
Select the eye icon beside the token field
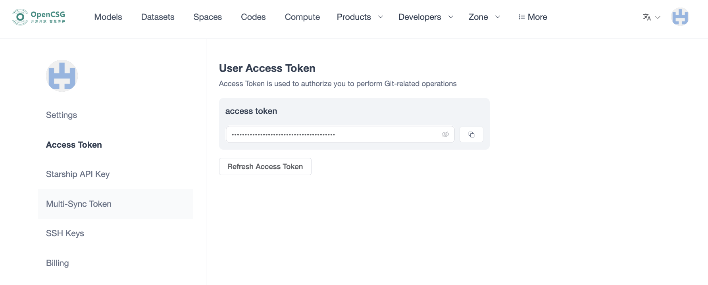[445, 134]
